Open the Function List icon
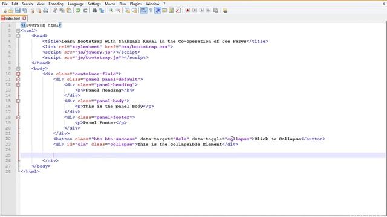This screenshot has width=387, height=217. tap(178, 10)
